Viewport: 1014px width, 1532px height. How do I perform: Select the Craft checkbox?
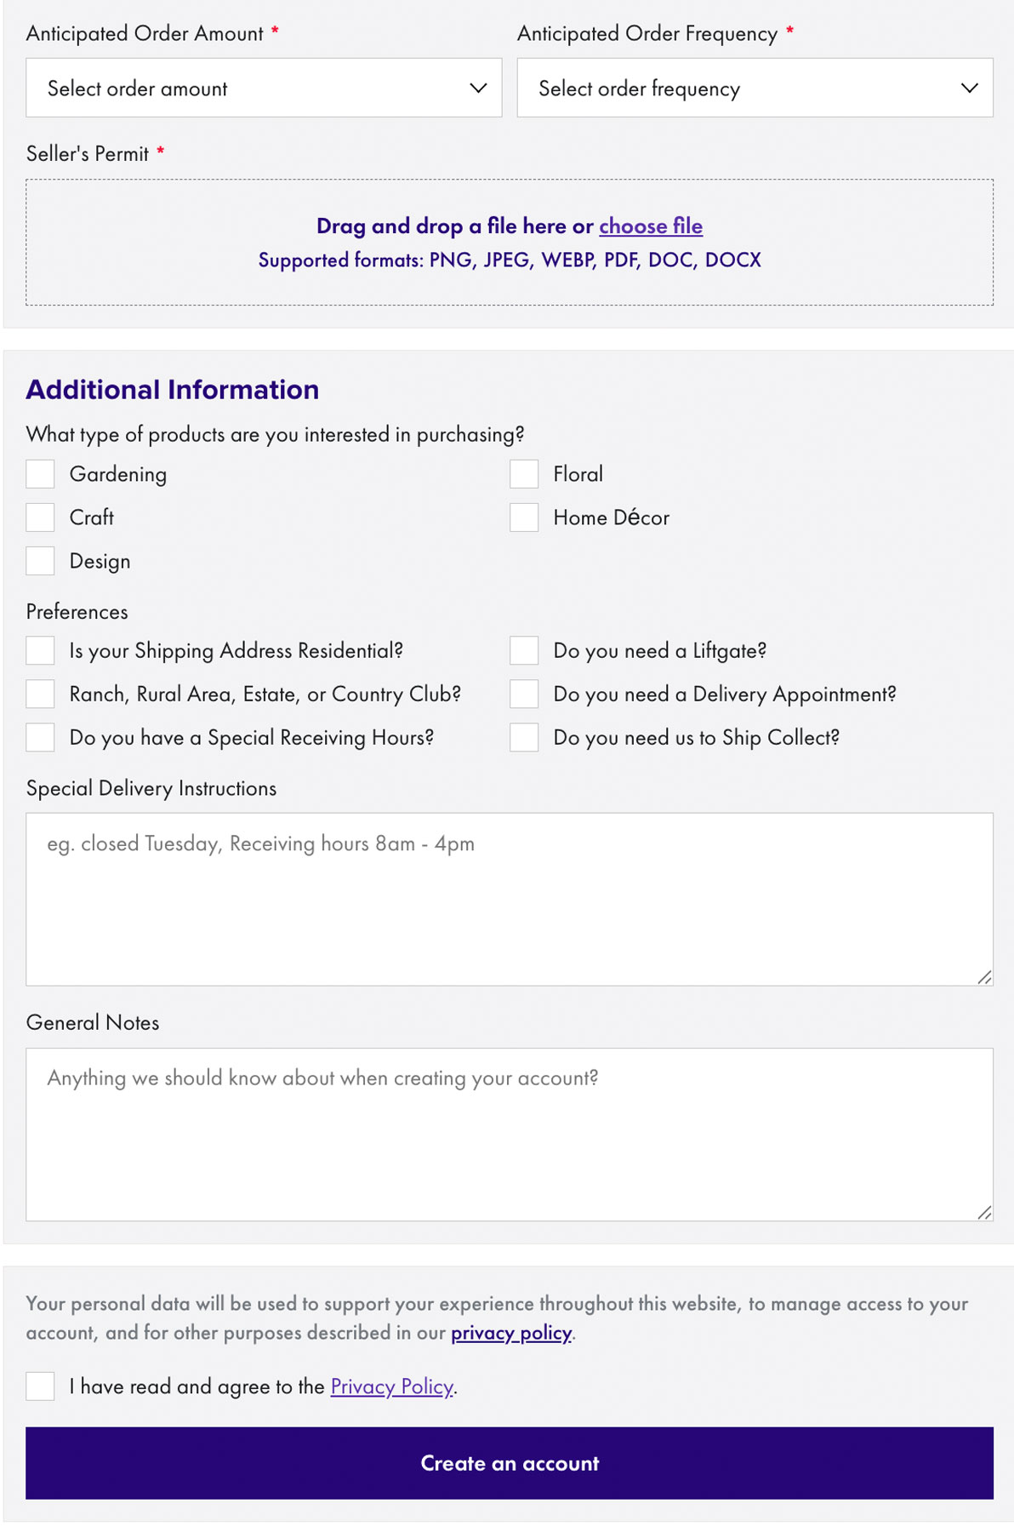pos(40,517)
